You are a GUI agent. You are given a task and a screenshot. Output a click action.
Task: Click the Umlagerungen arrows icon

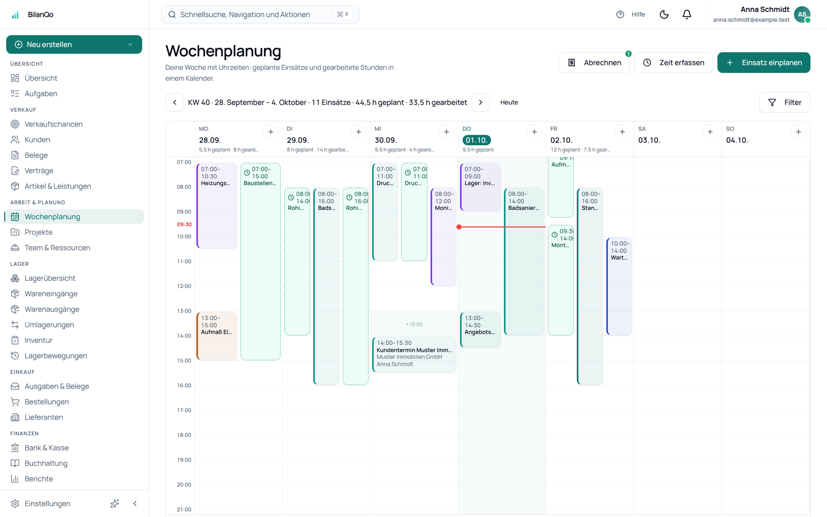[15, 325]
